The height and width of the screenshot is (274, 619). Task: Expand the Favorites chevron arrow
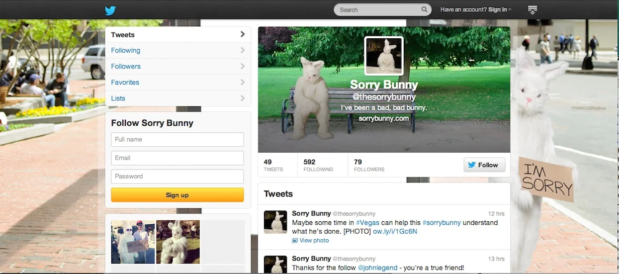pyautogui.click(x=243, y=82)
